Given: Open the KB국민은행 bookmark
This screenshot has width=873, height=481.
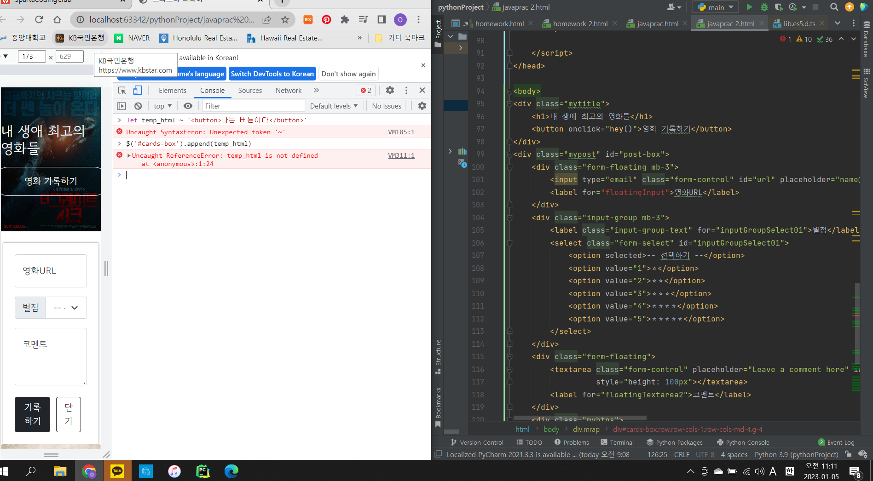Looking at the screenshot, I should click(x=80, y=38).
